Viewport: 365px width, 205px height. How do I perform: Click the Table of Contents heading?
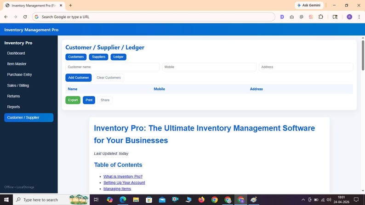coord(118,165)
